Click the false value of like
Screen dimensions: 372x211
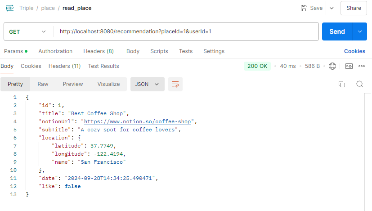[72, 186]
